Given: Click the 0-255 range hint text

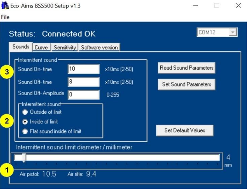Looking at the screenshot, I should coord(113,95).
